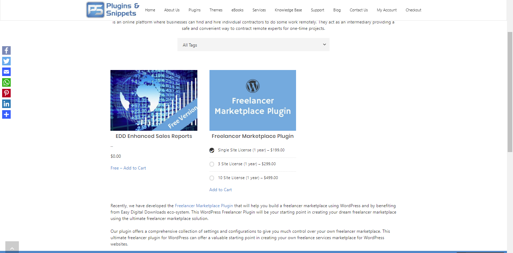This screenshot has width=513, height=253.
Task: Select 10 Site License $499.00 option
Action: [212, 178]
